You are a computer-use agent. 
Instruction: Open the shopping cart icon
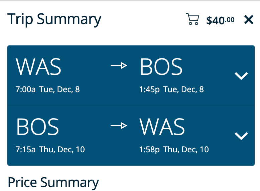[x=192, y=19]
